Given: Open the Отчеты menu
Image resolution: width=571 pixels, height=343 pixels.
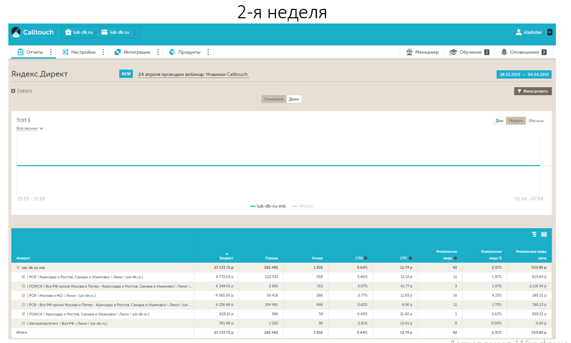Looking at the screenshot, I should [x=30, y=52].
